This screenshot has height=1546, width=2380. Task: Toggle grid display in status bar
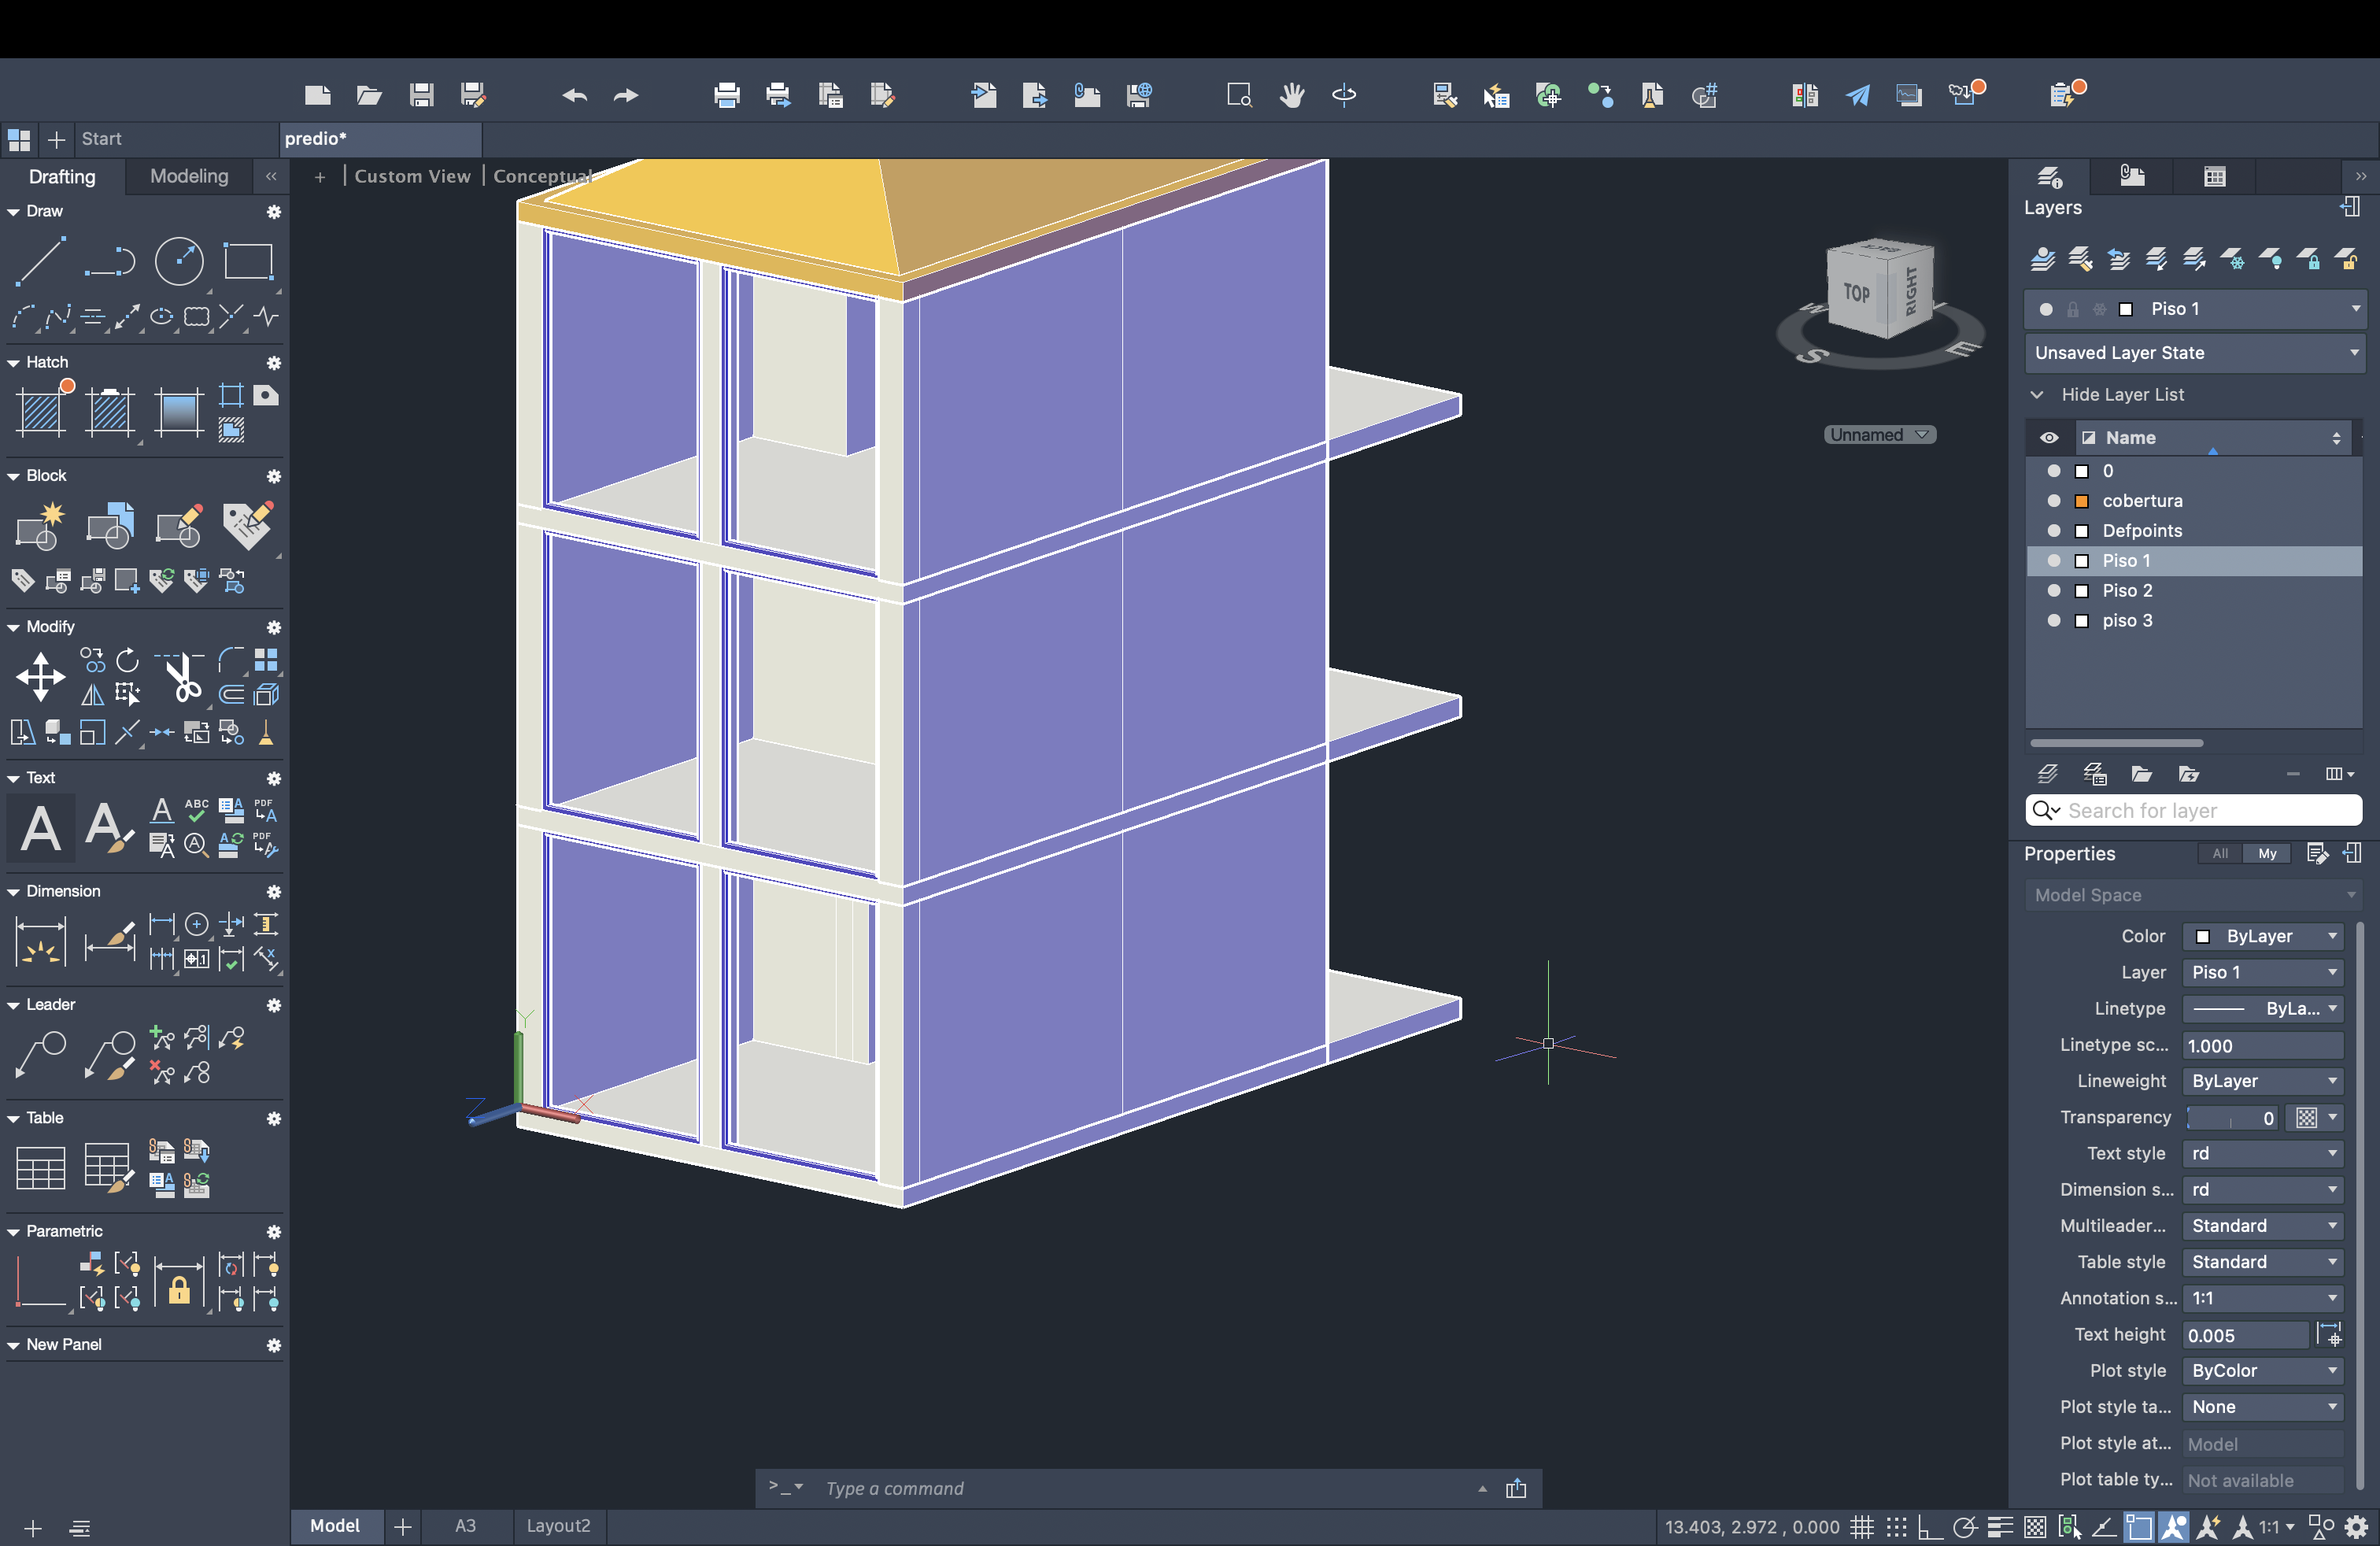tap(1861, 1527)
